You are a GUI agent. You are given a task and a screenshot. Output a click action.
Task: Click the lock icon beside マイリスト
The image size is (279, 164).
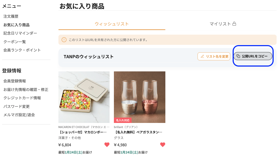(x=234, y=24)
